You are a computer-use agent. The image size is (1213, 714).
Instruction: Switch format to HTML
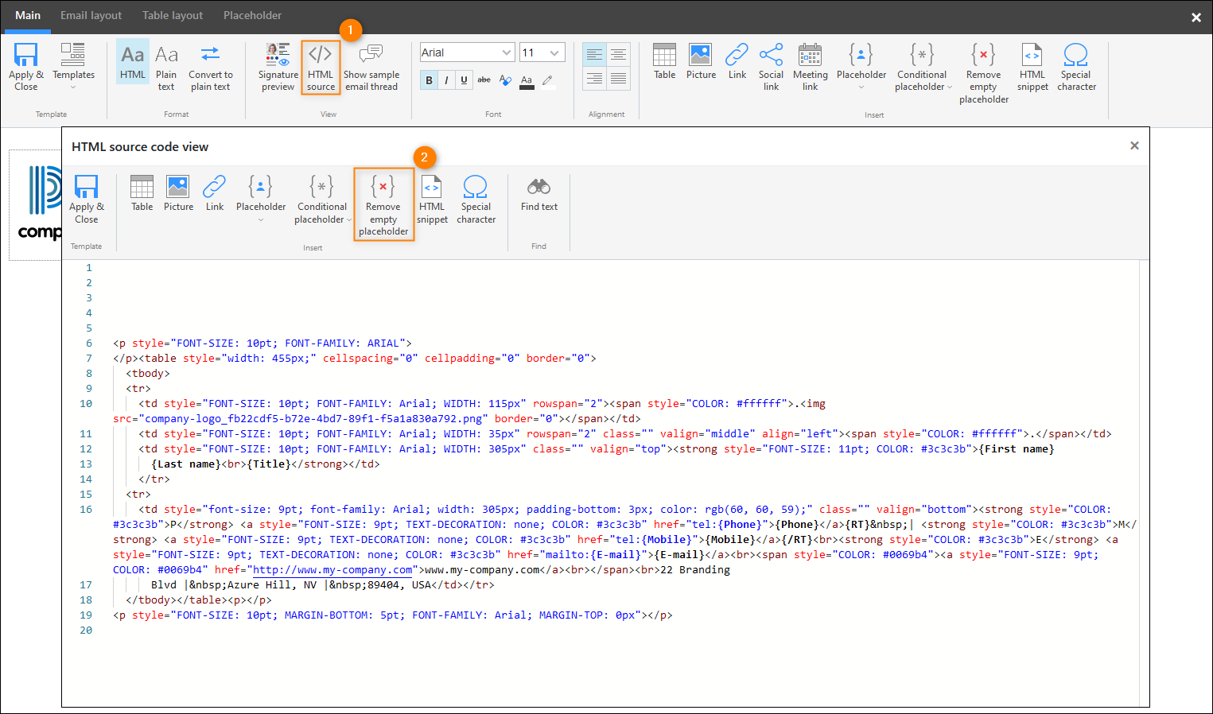(133, 61)
